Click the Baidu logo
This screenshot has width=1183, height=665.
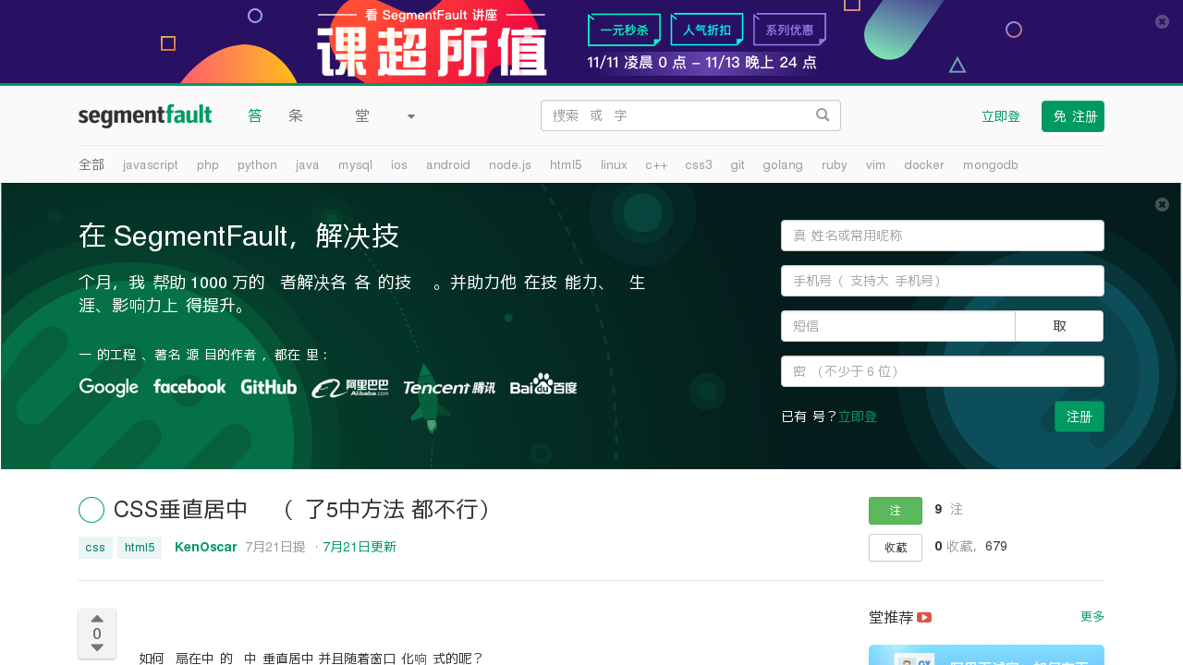coord(543,384)
